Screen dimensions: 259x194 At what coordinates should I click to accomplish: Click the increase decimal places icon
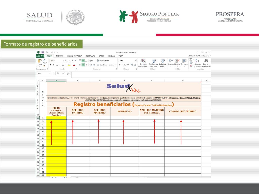[x=132, y=65]
